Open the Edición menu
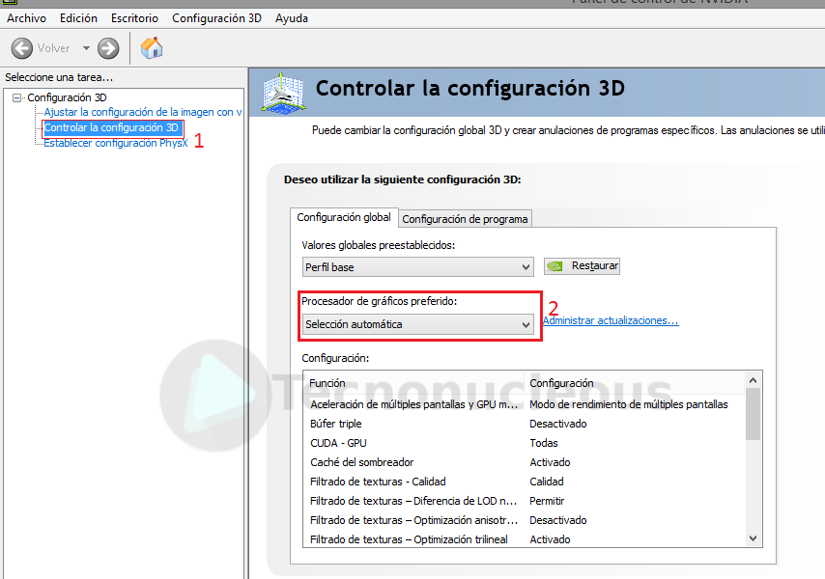This screenshot has height=579, width=825. (78, 18)
